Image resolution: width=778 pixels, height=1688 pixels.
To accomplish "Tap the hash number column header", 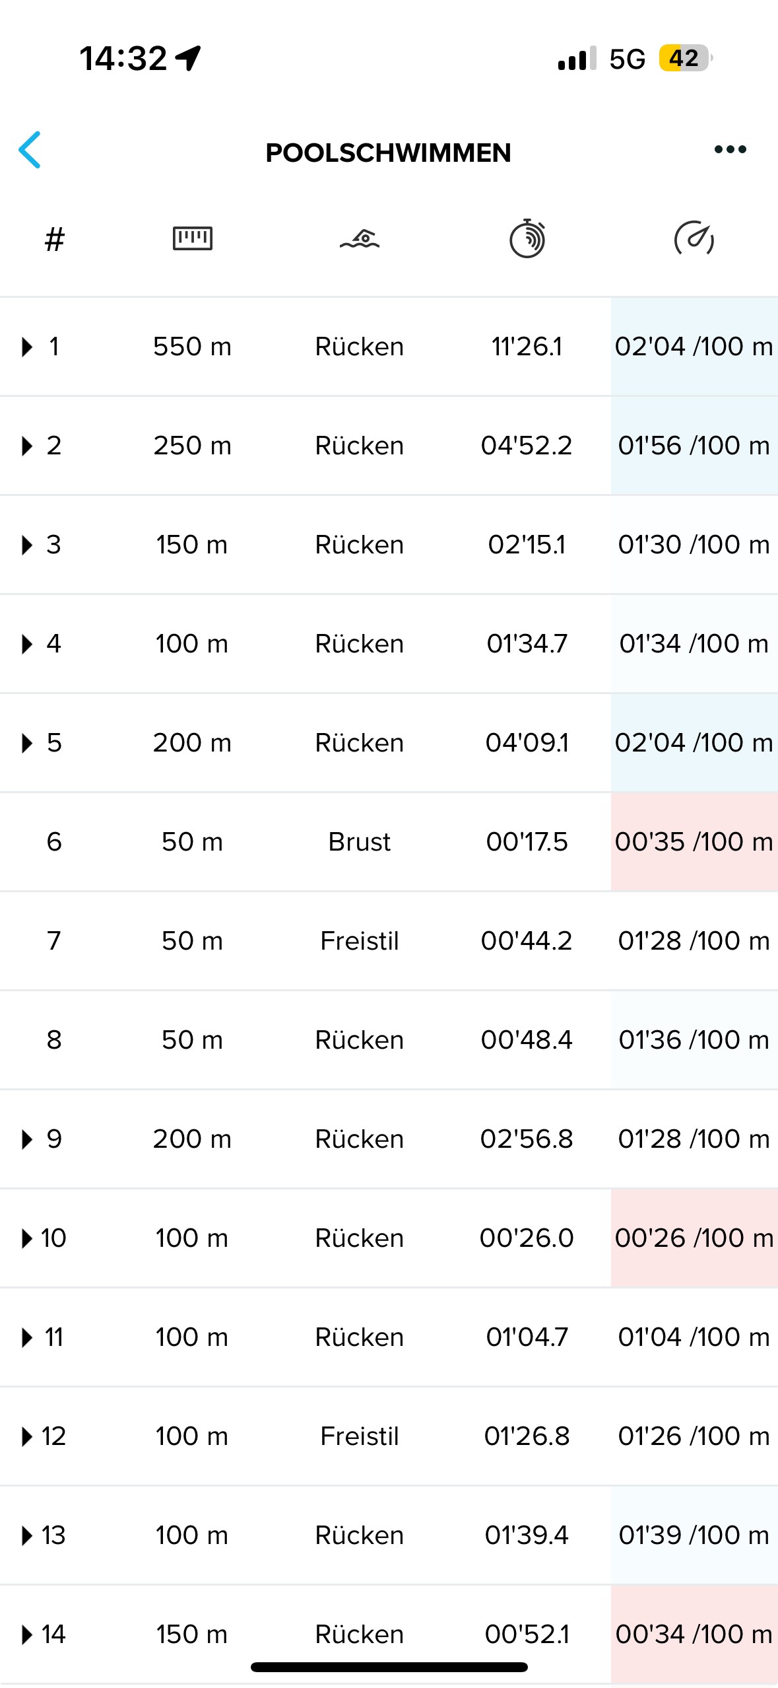I will [55, 239].
